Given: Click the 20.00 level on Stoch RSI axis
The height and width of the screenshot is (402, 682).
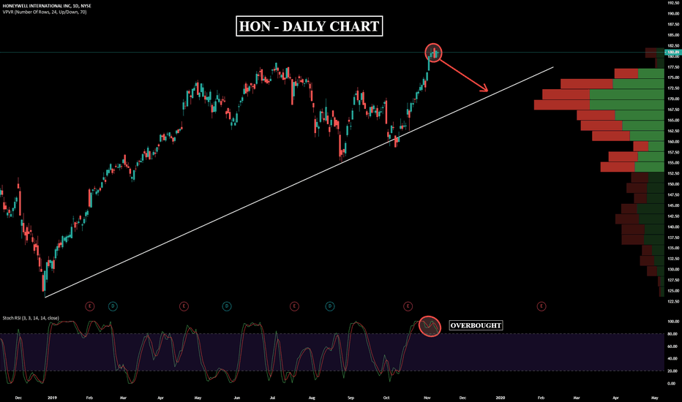Looking at the screenshot, I should (x=672, y=371).
